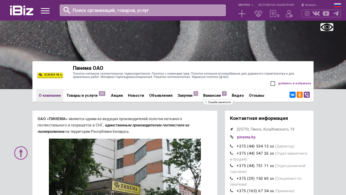Viewport: 346px width, 195px height.
Task: Share the company page via Odnoklassniki
Action: [x=300, y=95]
